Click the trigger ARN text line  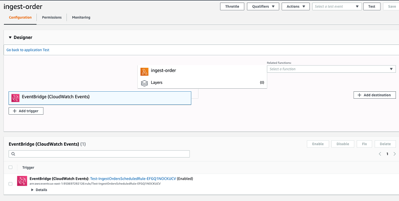[x=95, y=184]
